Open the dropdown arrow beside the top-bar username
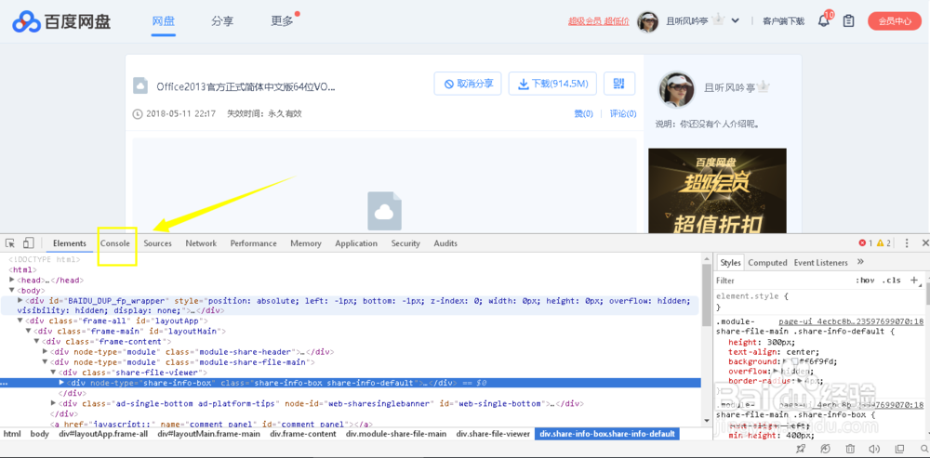 pyautogui.click(x=736, y=20)
